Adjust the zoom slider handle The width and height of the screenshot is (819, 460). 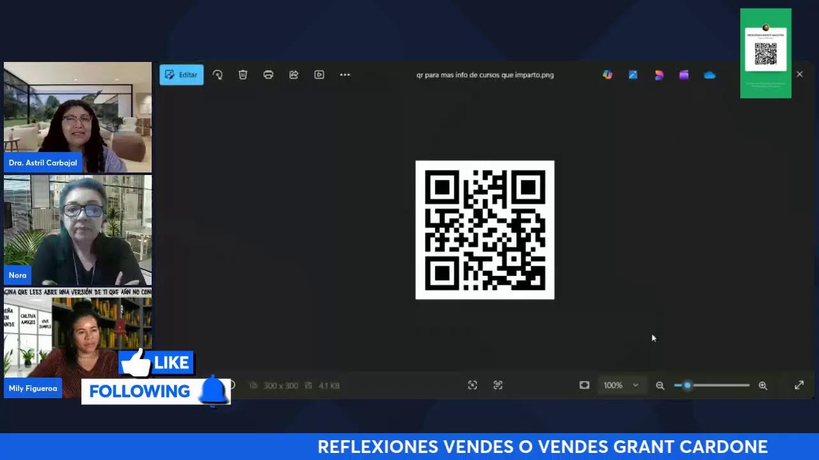pos(687,385)
